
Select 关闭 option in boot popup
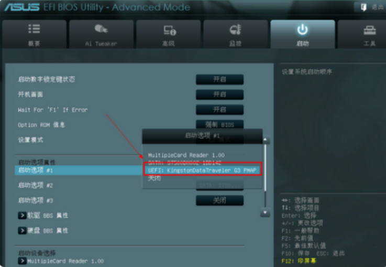coord(155,178)
